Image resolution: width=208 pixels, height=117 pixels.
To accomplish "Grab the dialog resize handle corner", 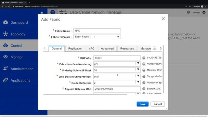I will (167, 109).
